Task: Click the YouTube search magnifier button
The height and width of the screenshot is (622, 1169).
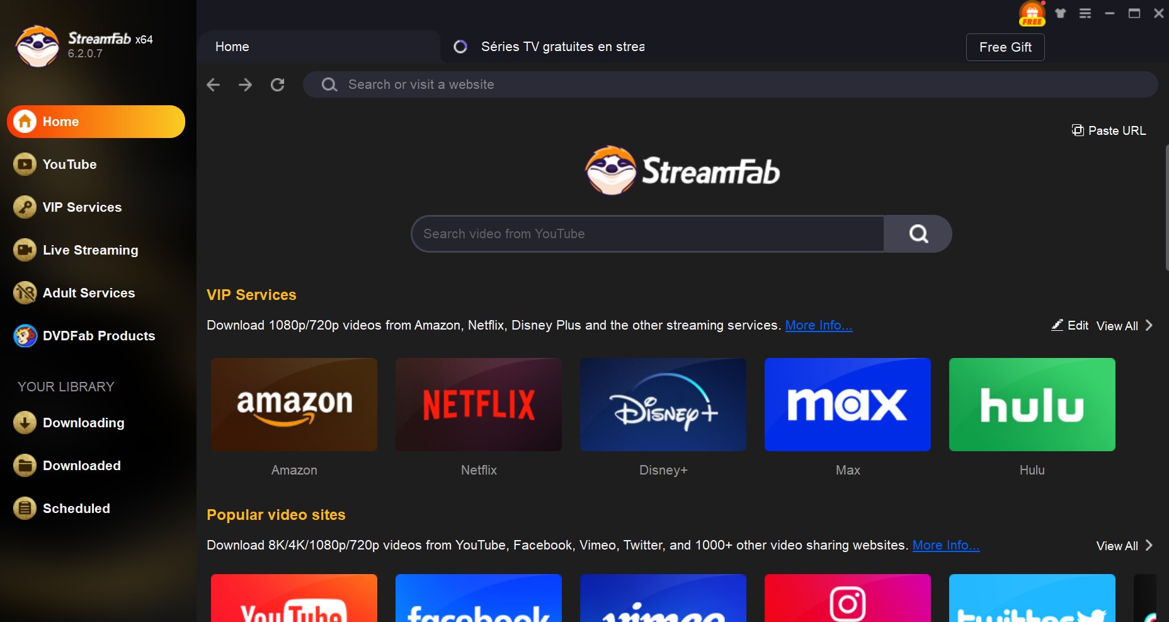Action: click(x=918, y=234)
